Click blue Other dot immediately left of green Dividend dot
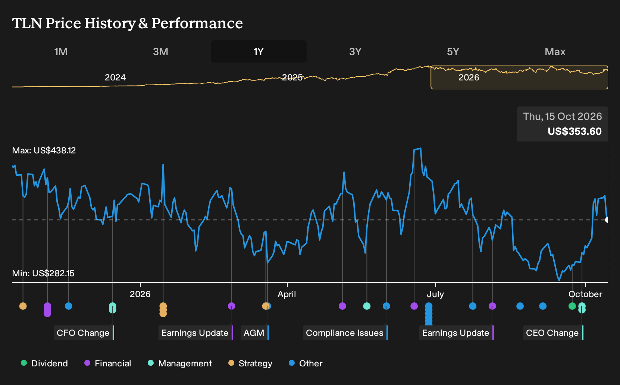This screenshot has height=385, width=620. (x=543, y=306)
